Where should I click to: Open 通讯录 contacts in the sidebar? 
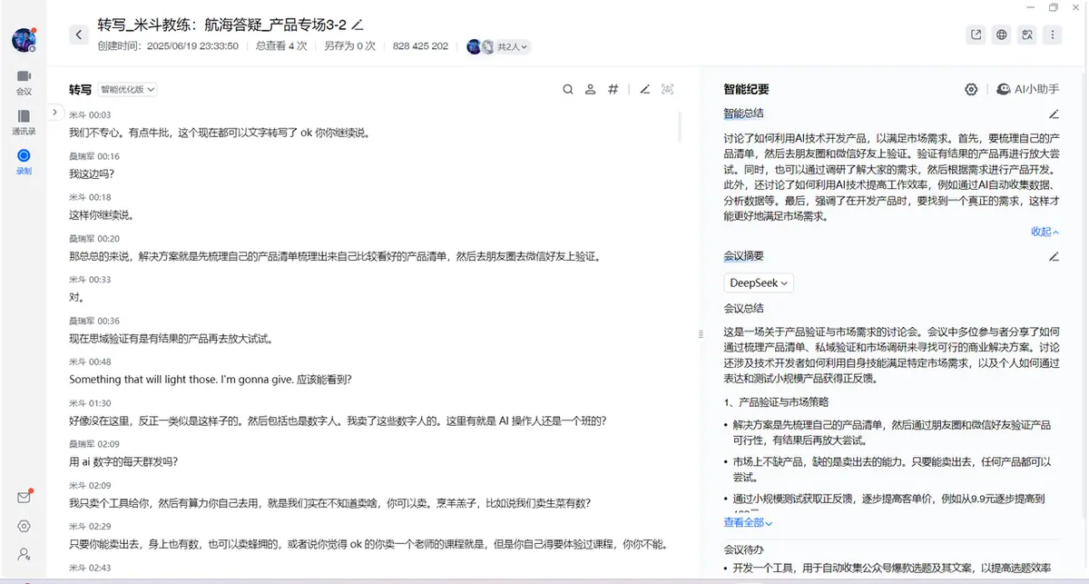(24, 122)
